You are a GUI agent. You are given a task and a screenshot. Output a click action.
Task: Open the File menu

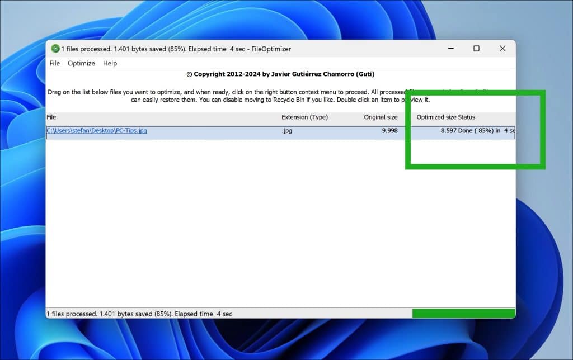pos(55,63)
